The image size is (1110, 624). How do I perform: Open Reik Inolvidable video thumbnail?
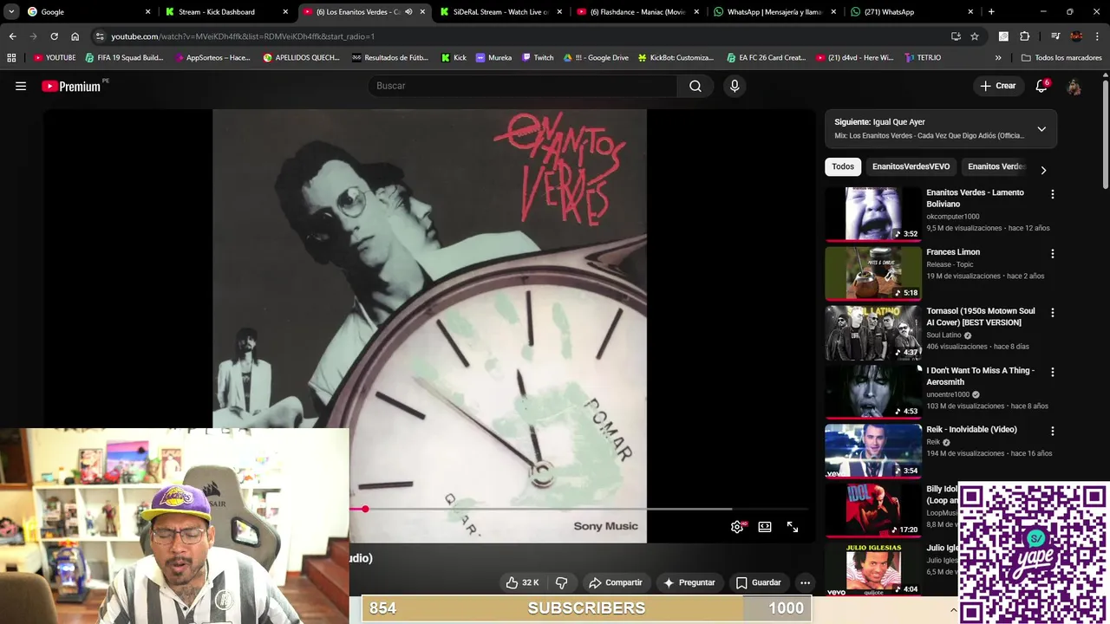point(873,451)
